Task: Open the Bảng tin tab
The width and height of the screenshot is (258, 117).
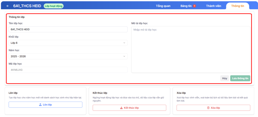Action: tap(186, 6)
